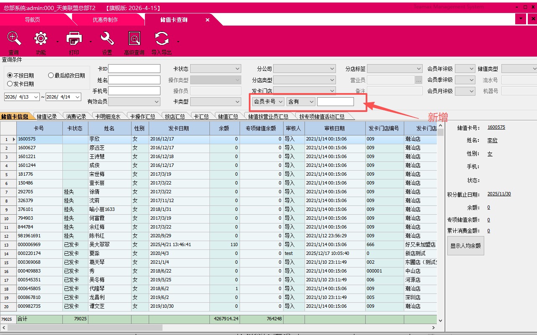Open the 会员卡号 field selector dropdown
537x335 pixels.
click(280, 101)
